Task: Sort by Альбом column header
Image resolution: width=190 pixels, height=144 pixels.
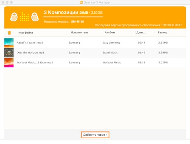Action: (x=110, y=33)
